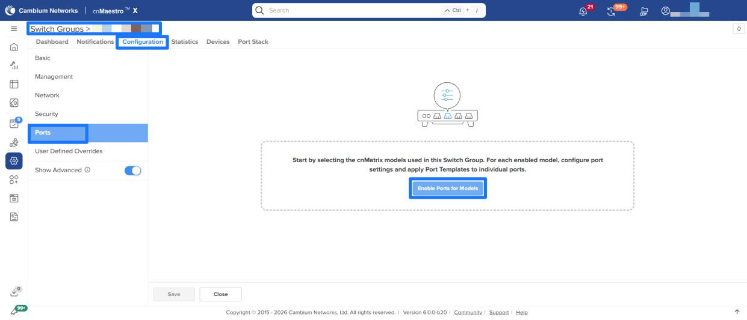Go to the Dashboard tab
The height and width of the screenshot is (320, 747).
point(52,41)
